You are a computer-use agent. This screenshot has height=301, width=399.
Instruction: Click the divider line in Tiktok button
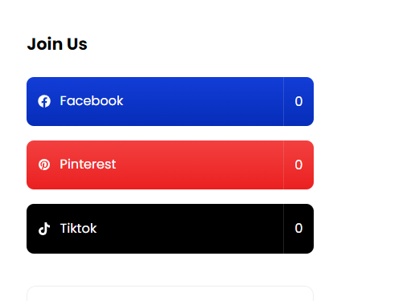[283, 229]
